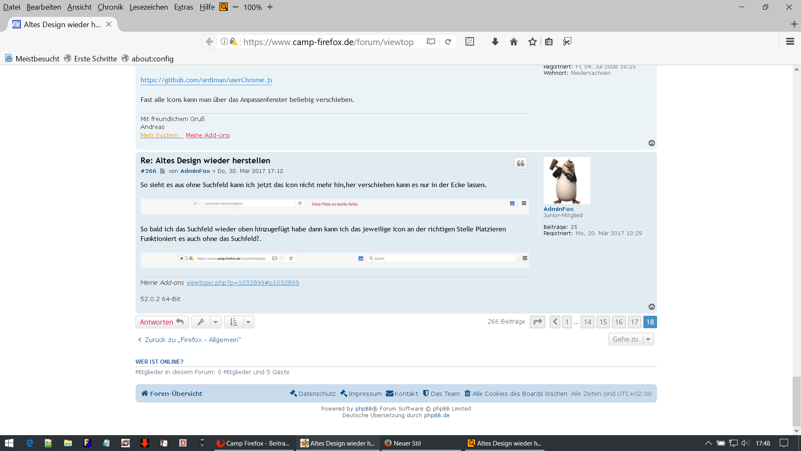Open the Lesezeichen menu
The height and width of the screenshot is (451, 801).
[x=149, y=7]
